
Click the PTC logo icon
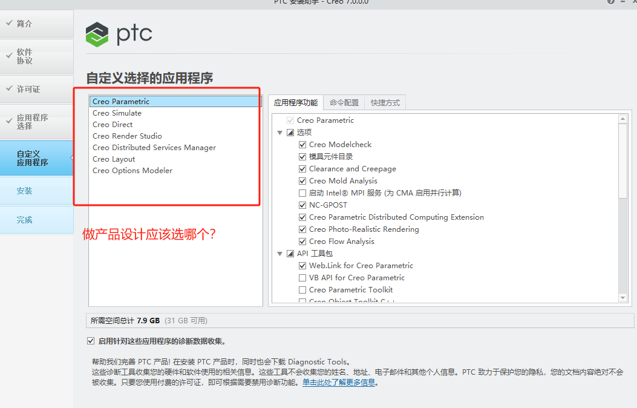click(x=97, y=35)
